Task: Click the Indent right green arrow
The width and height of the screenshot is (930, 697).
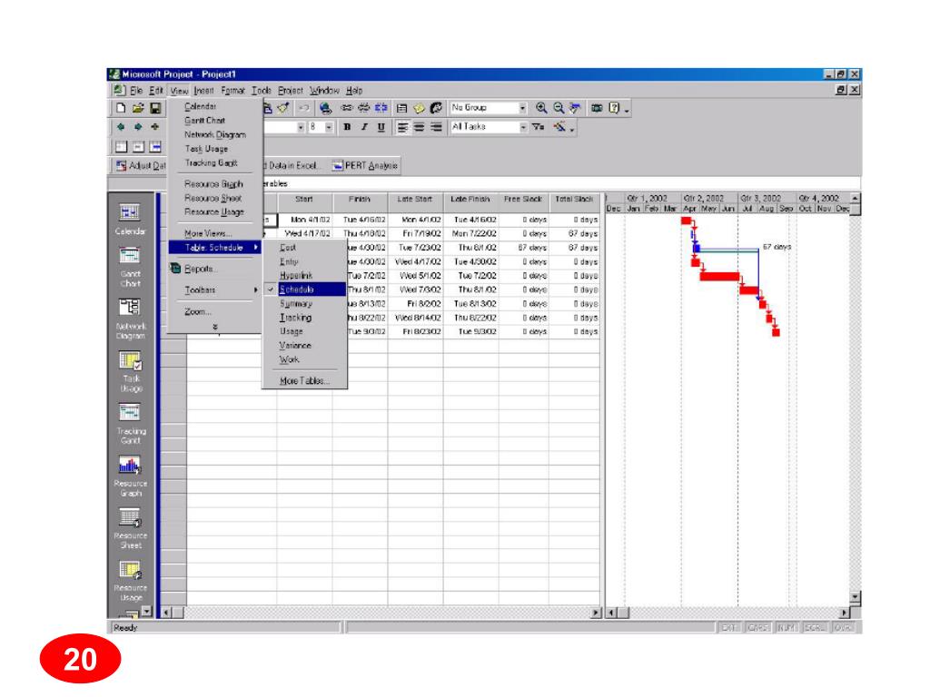Action: tap(138, 127)
